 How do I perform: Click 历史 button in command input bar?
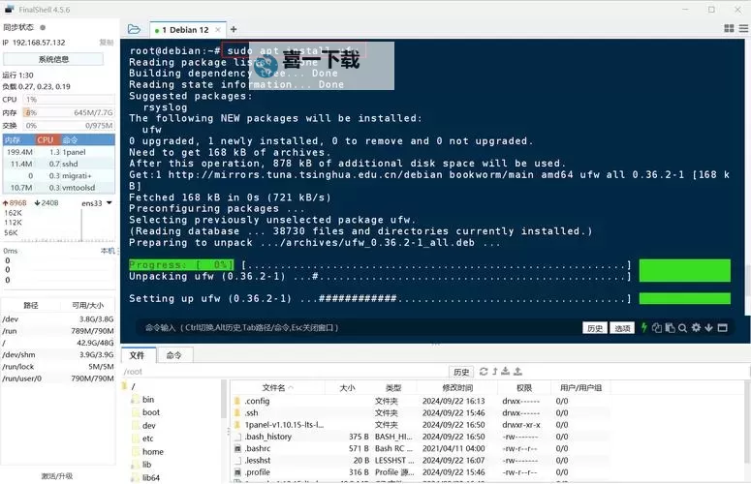pyautogui.click(x=595, y=328)
